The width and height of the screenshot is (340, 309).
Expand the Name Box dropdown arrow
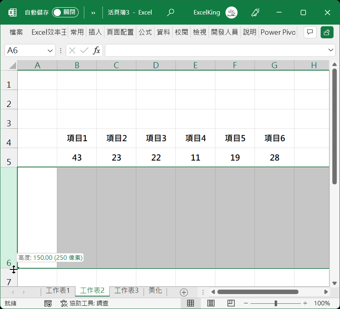[50, 51]
